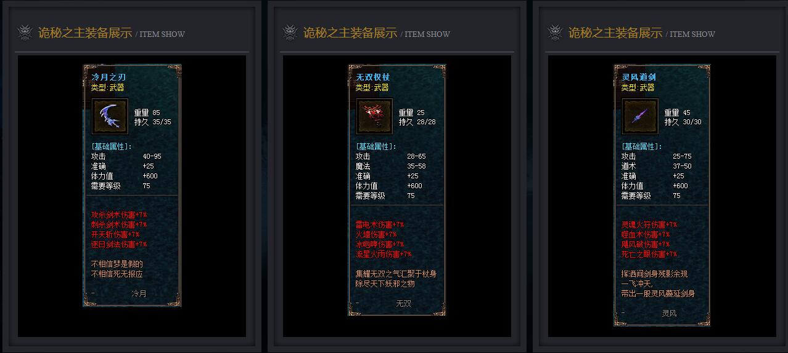Click the 灵魂火符伤害+7% red bonus line
This screenshot has width=788, height=353.
click(x=649, y=225)
